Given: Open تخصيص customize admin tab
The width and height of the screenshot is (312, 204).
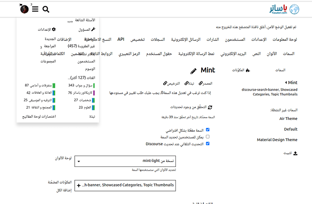Looking at the screenshot, I should (137, 39).
